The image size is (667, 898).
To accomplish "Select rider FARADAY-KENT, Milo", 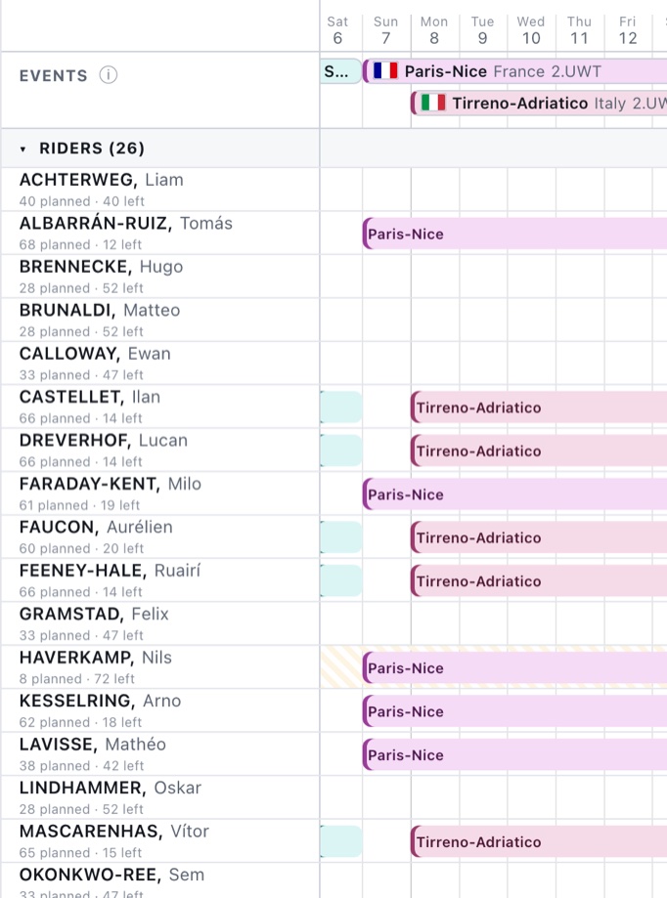I will click(x=159, y=494).
